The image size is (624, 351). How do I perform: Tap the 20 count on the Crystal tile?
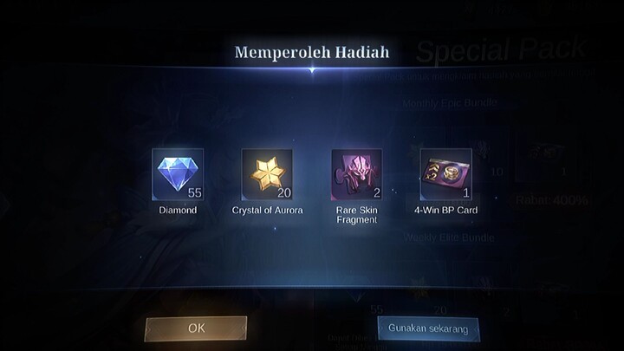284,193
